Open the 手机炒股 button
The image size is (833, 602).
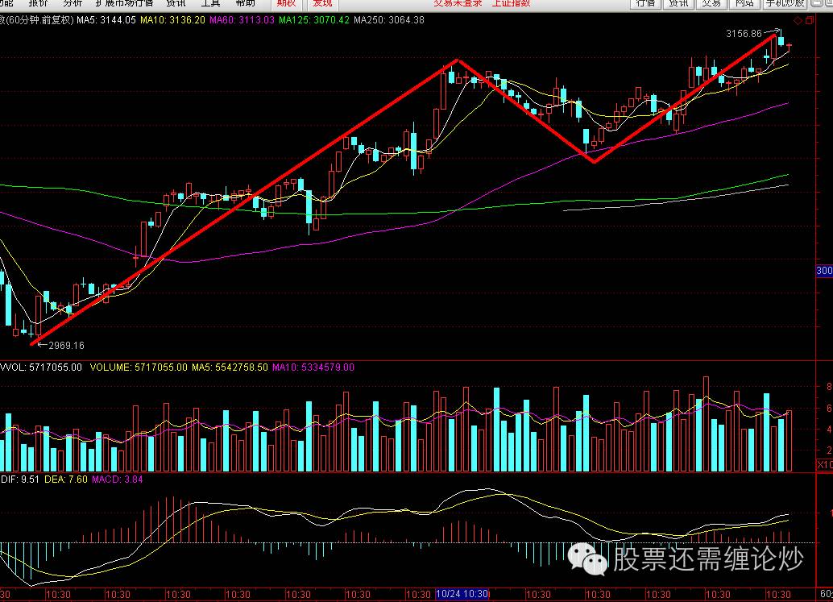point(785,4)
